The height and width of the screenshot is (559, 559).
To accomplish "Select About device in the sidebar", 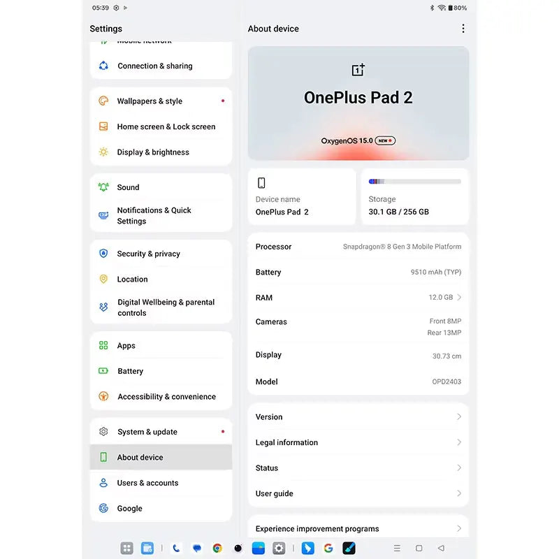I will [x=161, y=457].
